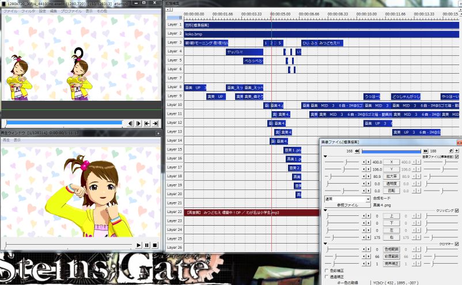This screenshot has width=462, height=285.
Task: Click the 透明度 button
Action: point(391,184)
